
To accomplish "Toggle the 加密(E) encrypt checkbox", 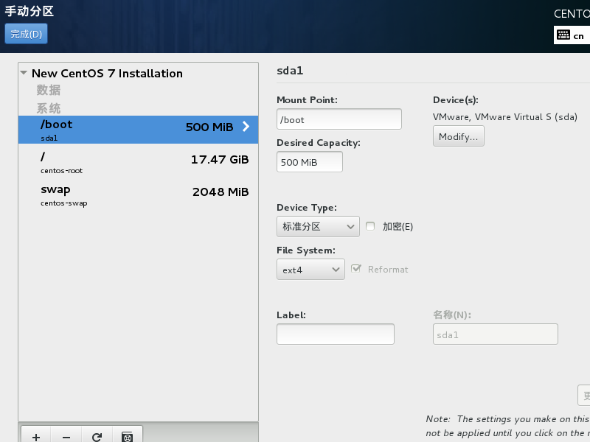I will click(x=370, y=226).
